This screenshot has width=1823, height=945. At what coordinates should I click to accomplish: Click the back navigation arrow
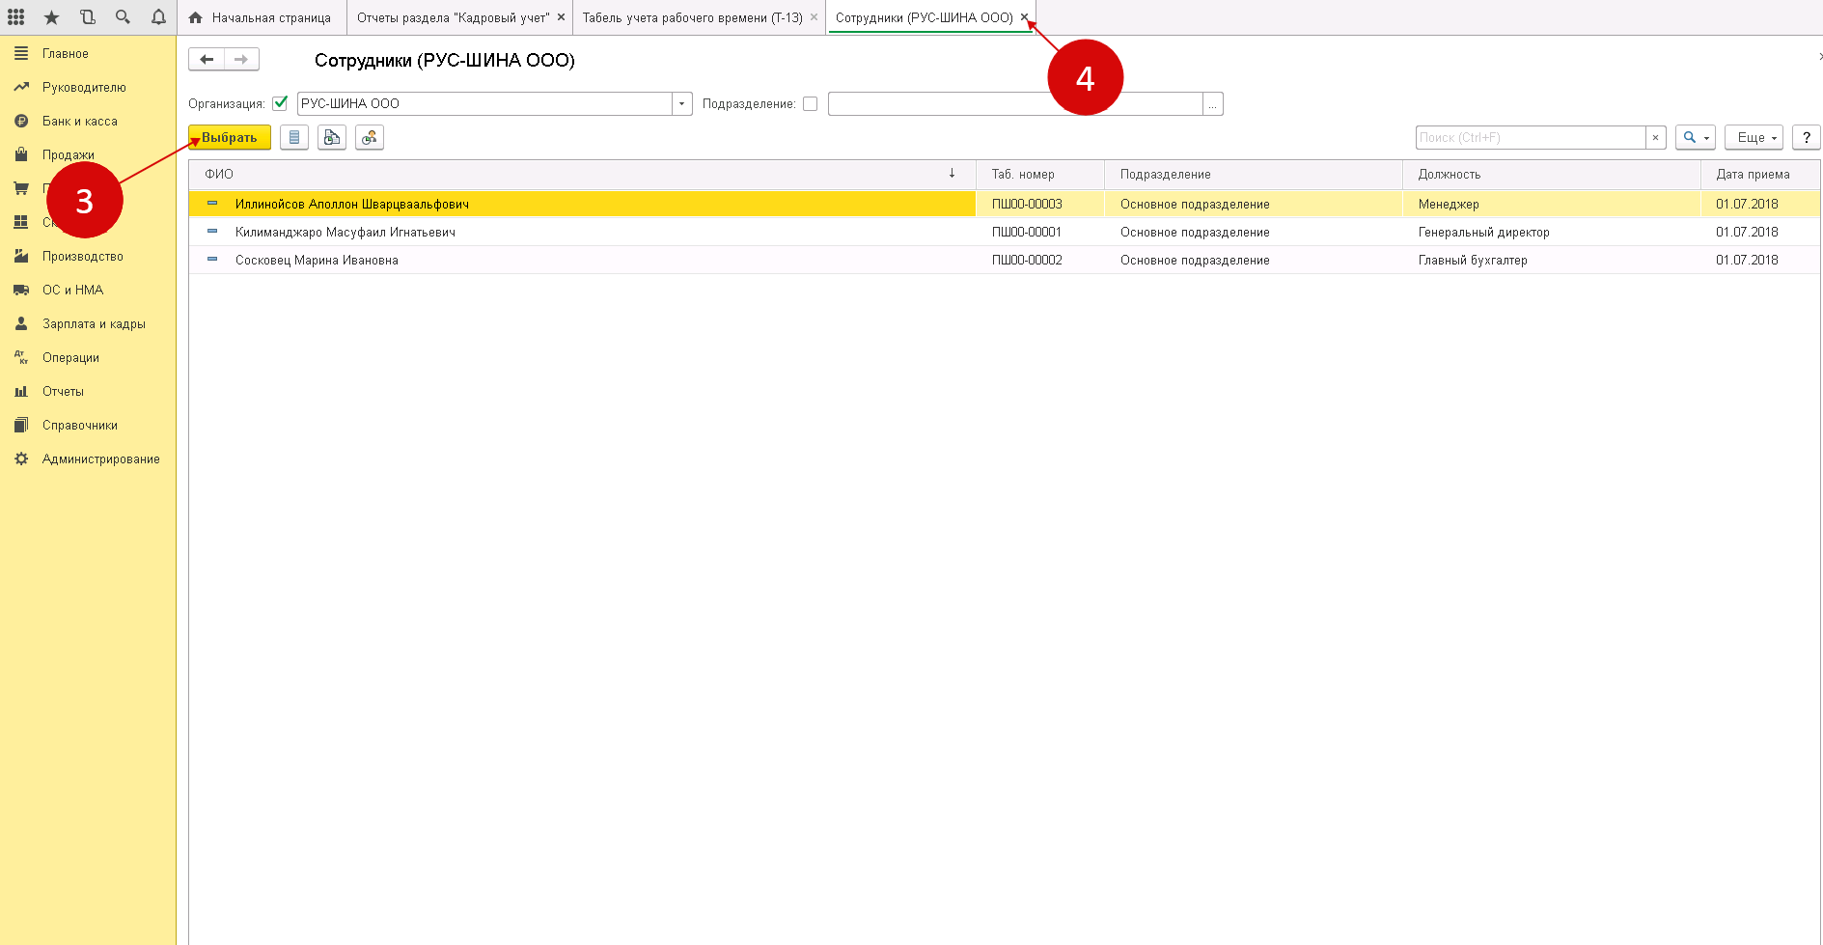(207, 60)
